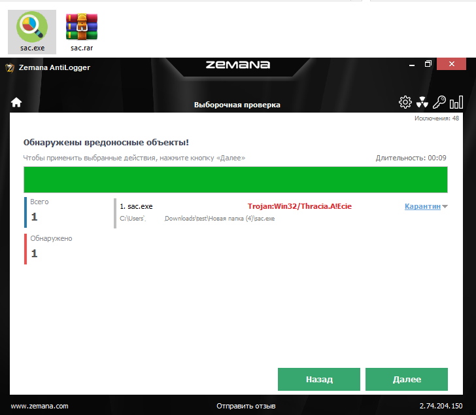Select the detected item 1. sac.exe
The width and height of the screenshot is (476, 415).
[136, 206]
